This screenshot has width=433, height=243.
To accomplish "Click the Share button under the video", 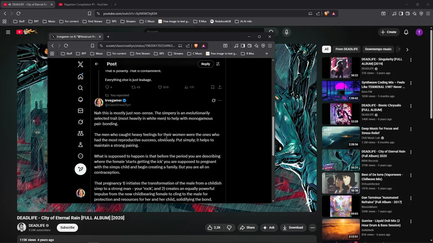I will point(247,227).
